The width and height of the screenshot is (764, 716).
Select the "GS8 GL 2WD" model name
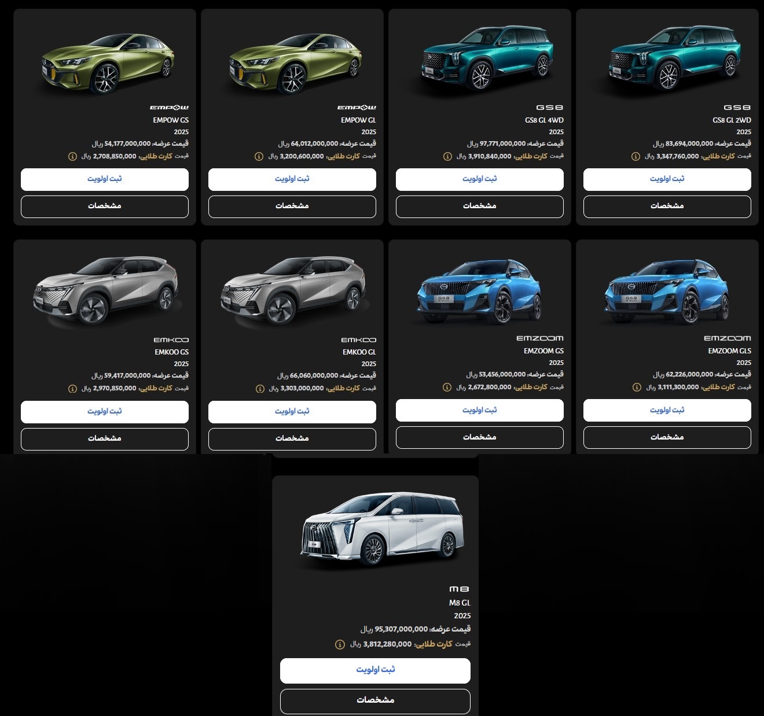pos(732,120)
